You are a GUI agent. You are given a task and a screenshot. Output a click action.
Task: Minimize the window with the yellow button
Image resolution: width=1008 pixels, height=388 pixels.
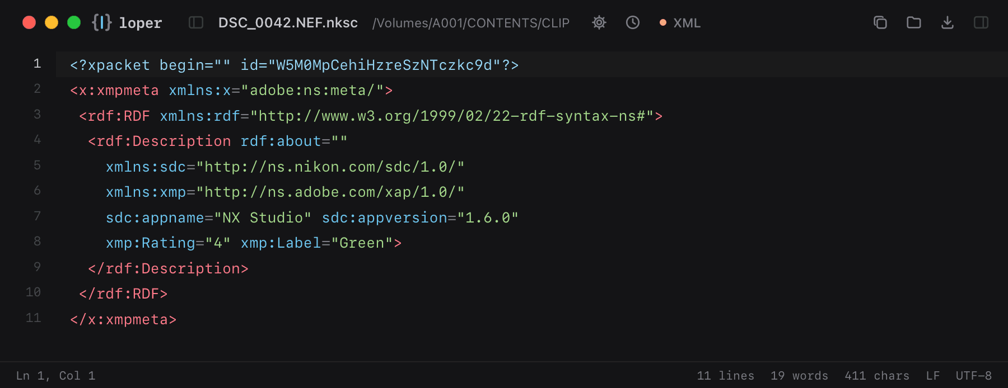[52, 22]
